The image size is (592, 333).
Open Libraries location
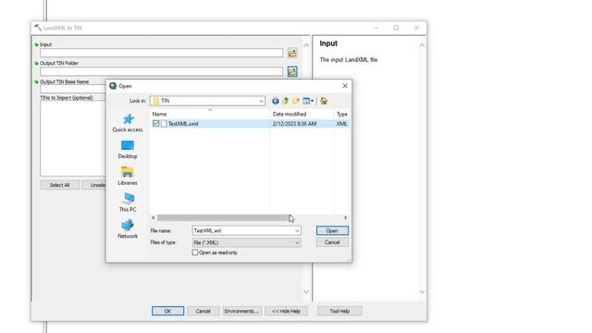[128, 176]
